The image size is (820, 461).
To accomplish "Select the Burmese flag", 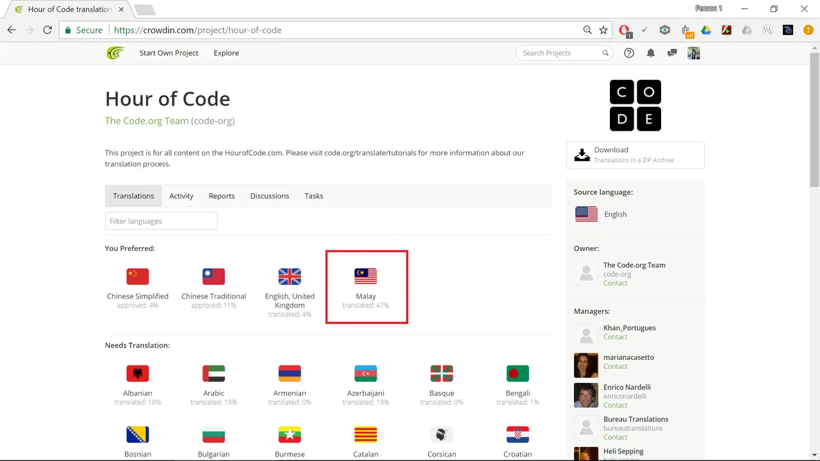I will pos(290,435).
